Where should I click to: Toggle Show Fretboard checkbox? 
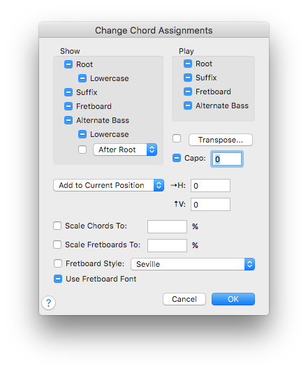[x=68, y=106]
